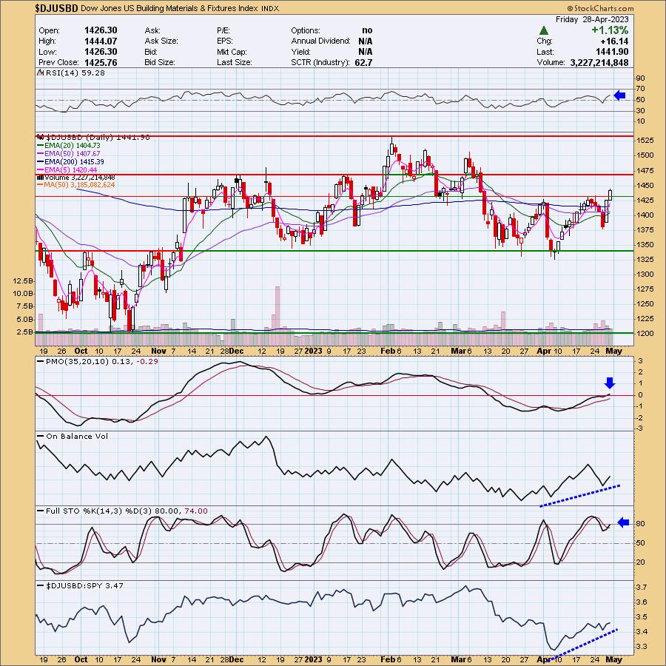Click the 1200 price axis label
Screen dimensions: 666x666
[645, 334]
